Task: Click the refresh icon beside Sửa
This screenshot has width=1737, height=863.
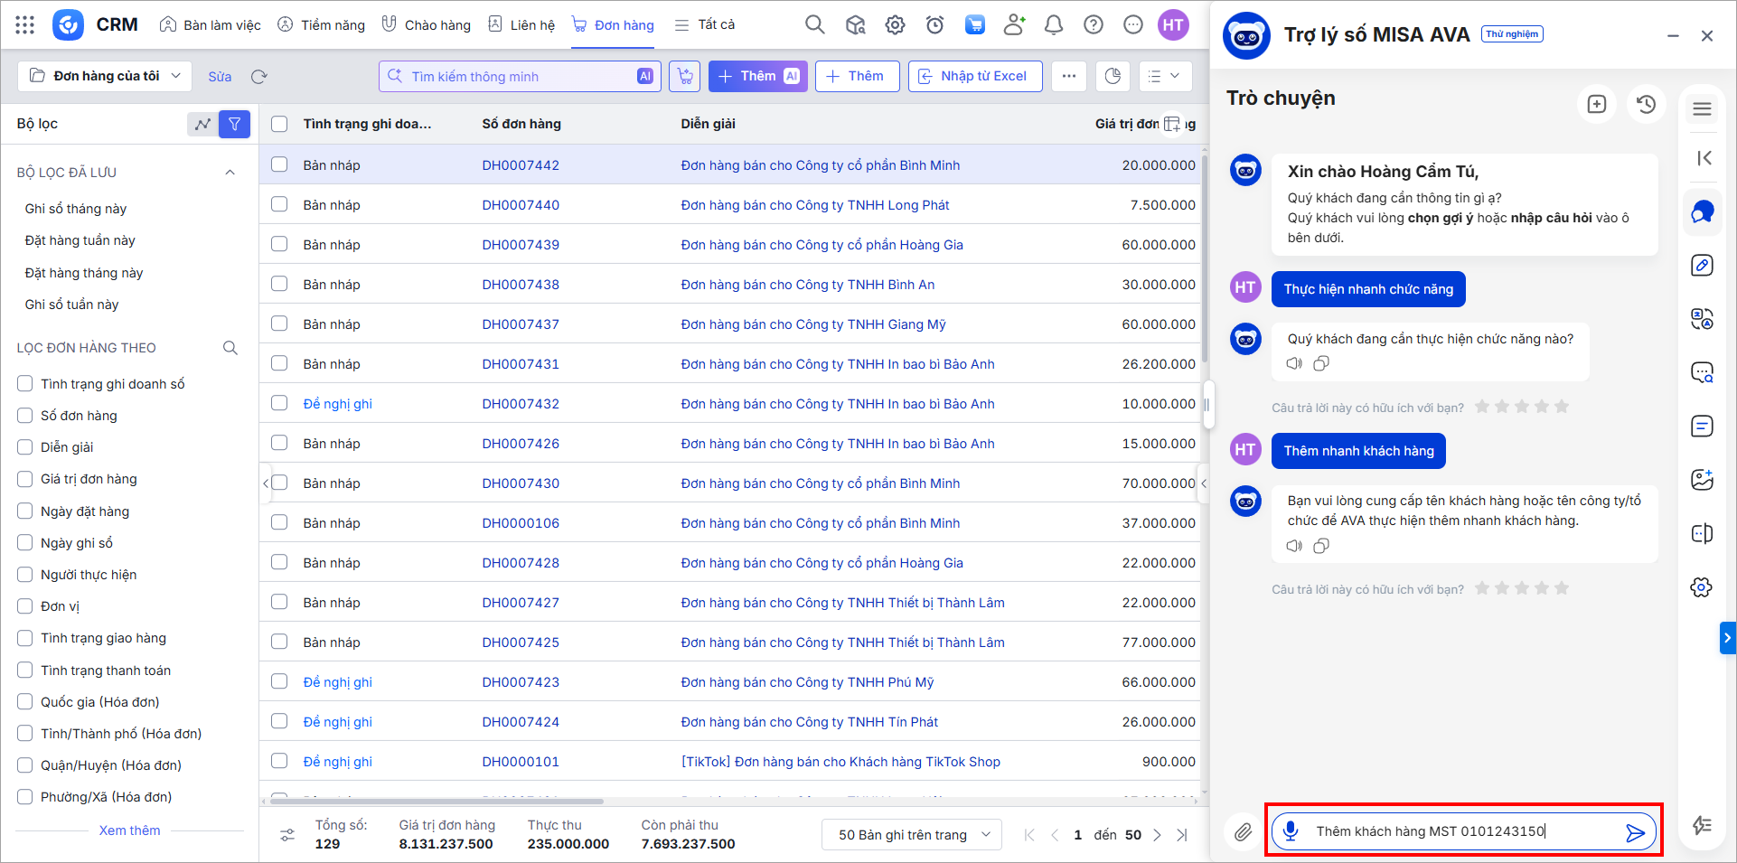Action: [x=259, y=77]
